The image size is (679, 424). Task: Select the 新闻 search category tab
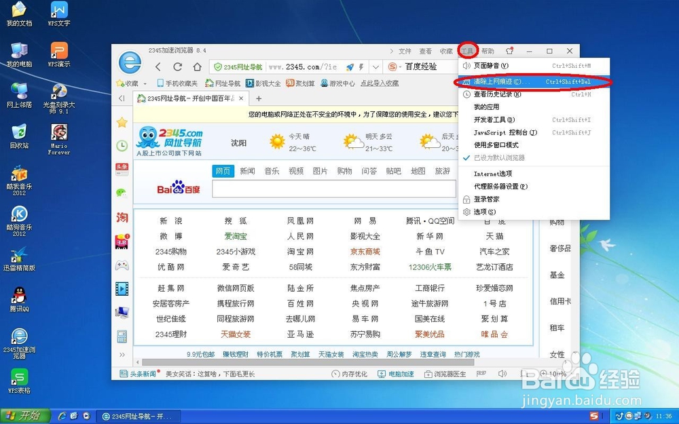click(247, 171)
